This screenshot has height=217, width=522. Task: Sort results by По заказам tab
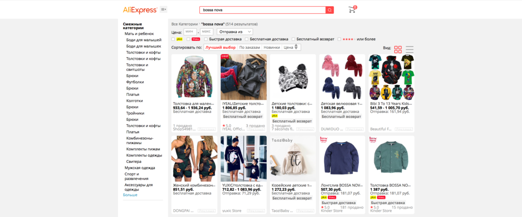[x=249, y=47]
